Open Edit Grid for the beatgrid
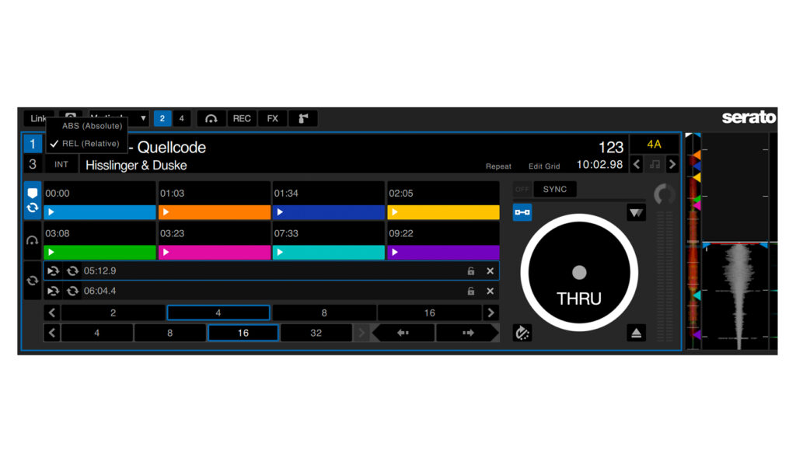 pos(544,166)
